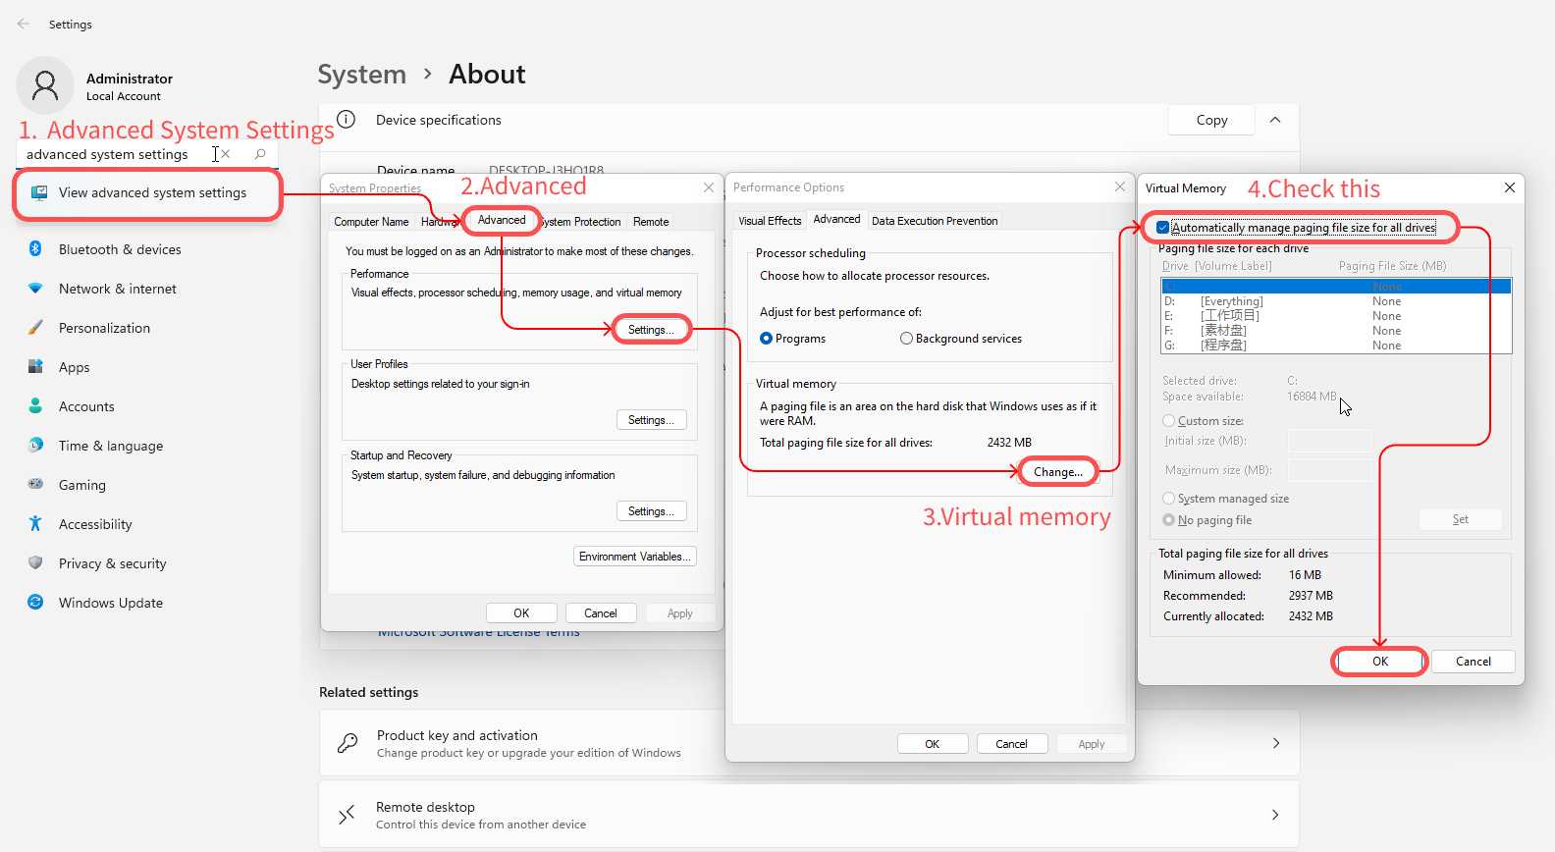Click the search magnifier icon
The width and height of the screenshot is (1555, 852).
pyautogui.click(x=260, y=154)
